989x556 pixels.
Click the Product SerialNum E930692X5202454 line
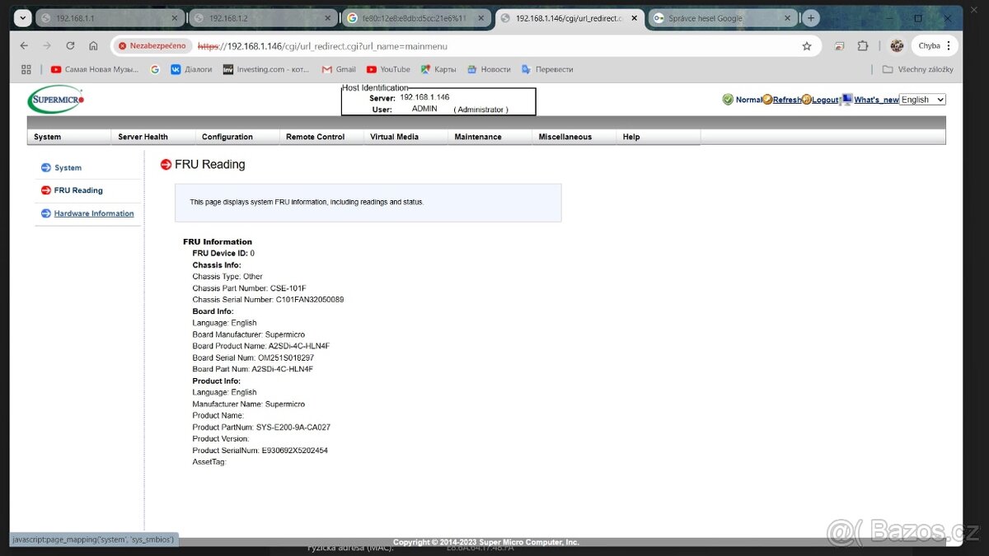tap(260, 451)
